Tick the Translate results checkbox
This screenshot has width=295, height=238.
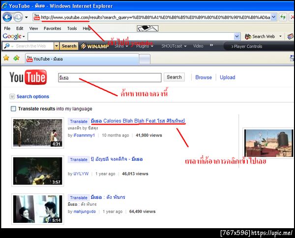tap(13, 109)
